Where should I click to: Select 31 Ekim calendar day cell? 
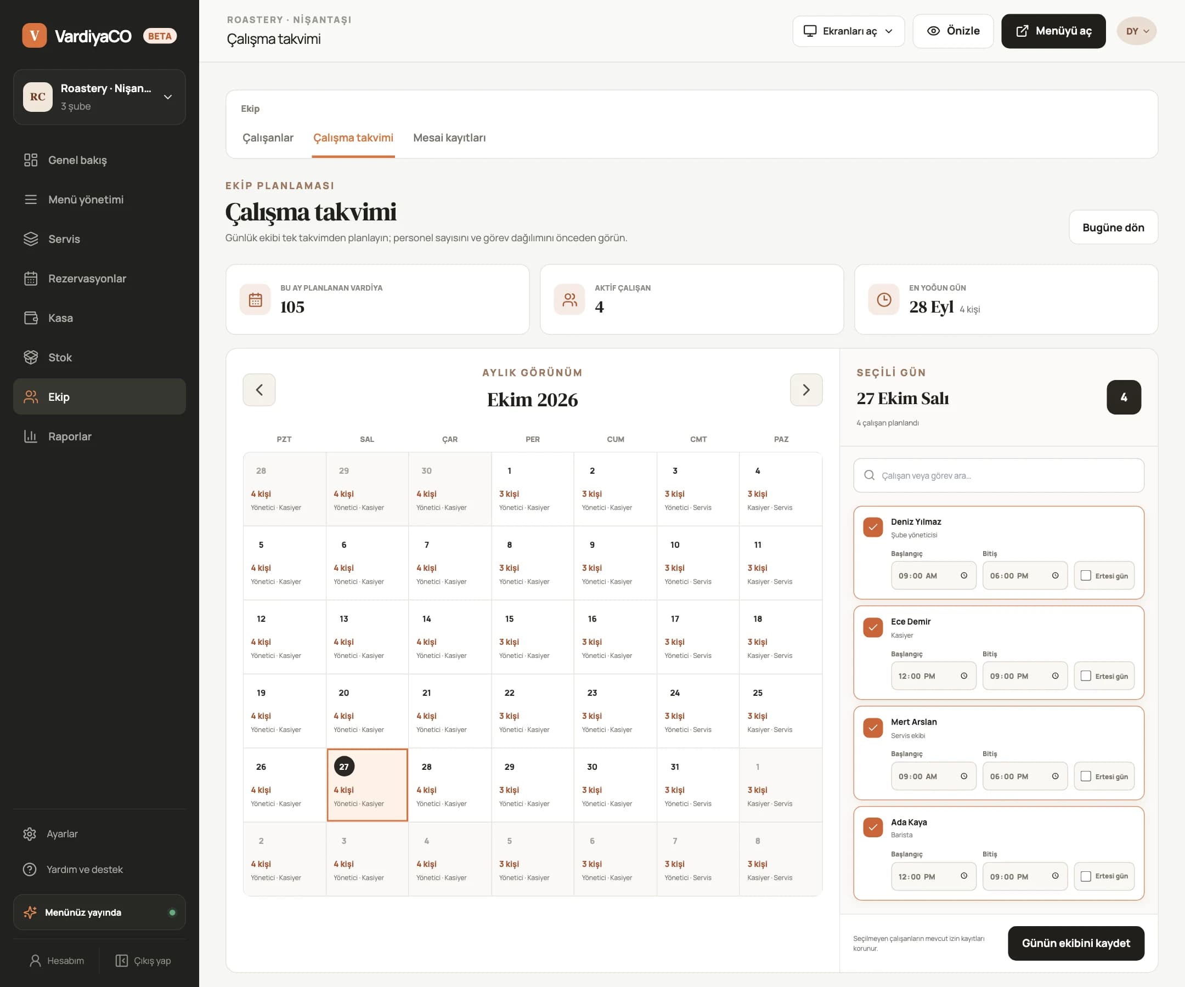coord(698,785)
